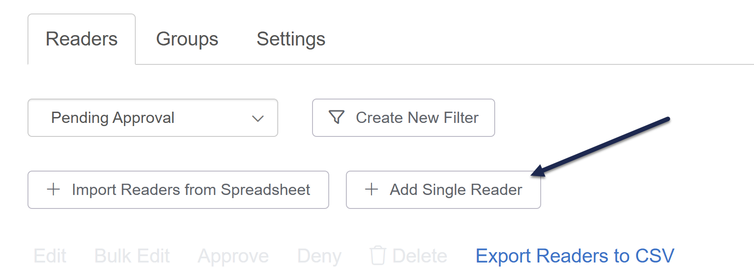Select Pending Approval text in filter box
754x276 pixels.
point(113,118)
